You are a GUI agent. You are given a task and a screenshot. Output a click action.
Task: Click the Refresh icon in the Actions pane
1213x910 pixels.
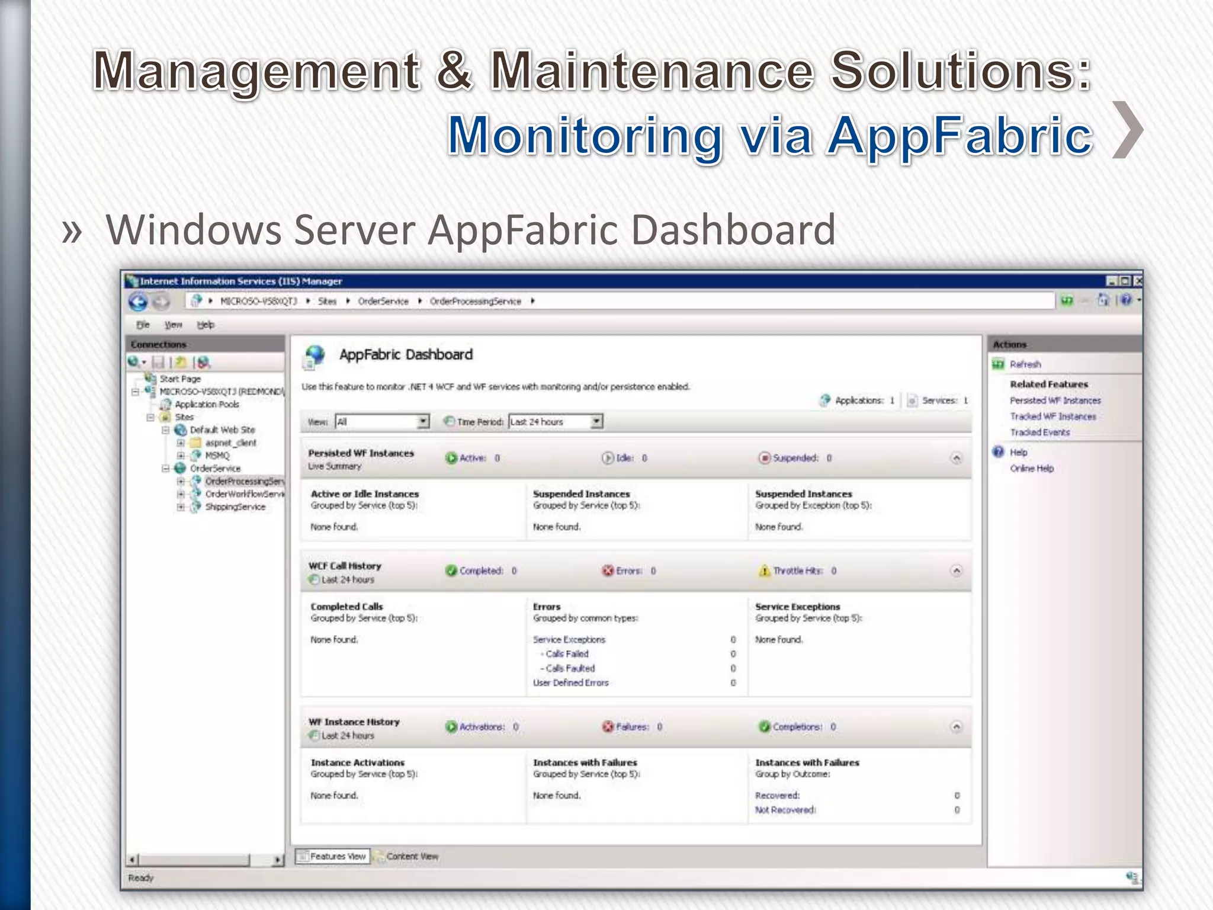(x=998, y=364)
